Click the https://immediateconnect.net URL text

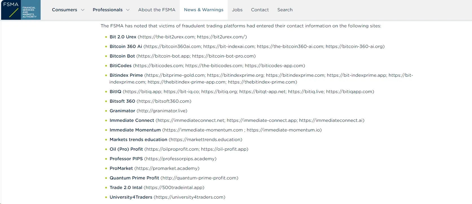(x=191, y=120)
